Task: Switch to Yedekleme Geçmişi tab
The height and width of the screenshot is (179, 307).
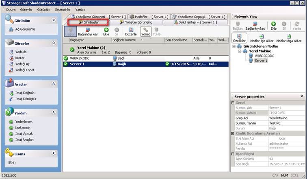Action: 199,17
